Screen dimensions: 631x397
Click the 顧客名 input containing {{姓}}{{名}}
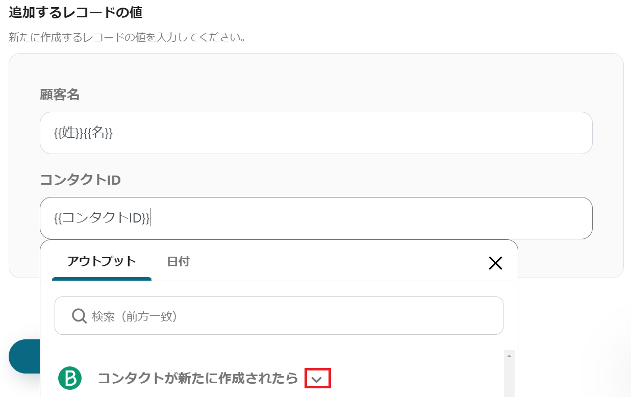316,133
